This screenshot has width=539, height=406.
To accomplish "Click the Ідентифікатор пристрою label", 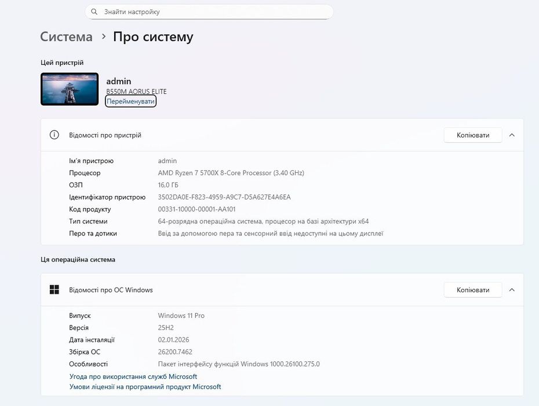I will point(107,197).
